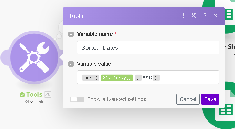Open the dialog's three-dot options menu

pos(183,16)
